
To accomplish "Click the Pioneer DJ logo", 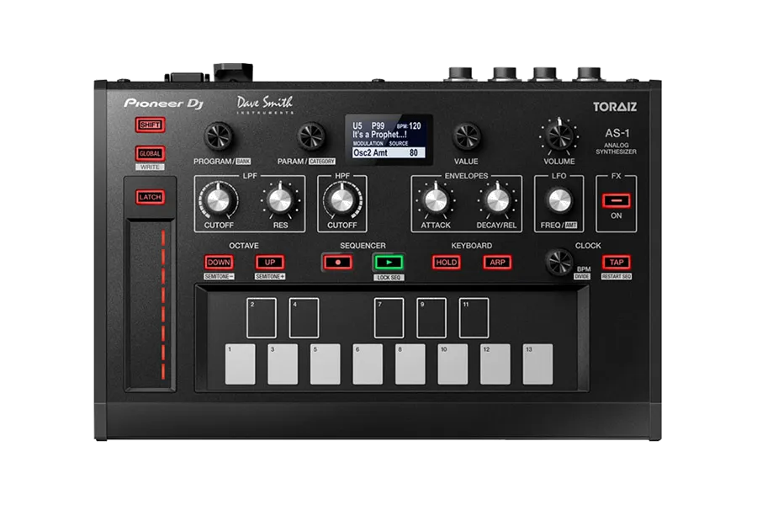I will click(x=164, y=104).
